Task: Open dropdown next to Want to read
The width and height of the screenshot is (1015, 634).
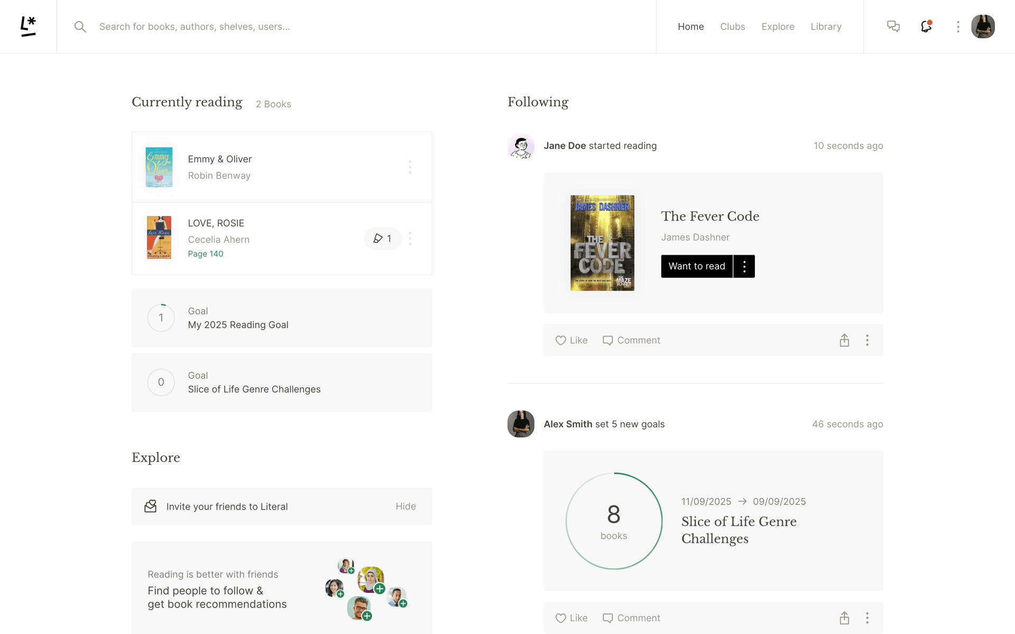Action: 744,266
